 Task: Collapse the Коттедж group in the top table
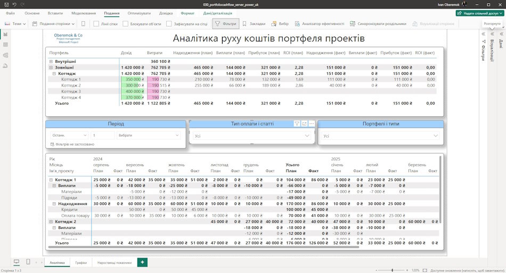54,74
